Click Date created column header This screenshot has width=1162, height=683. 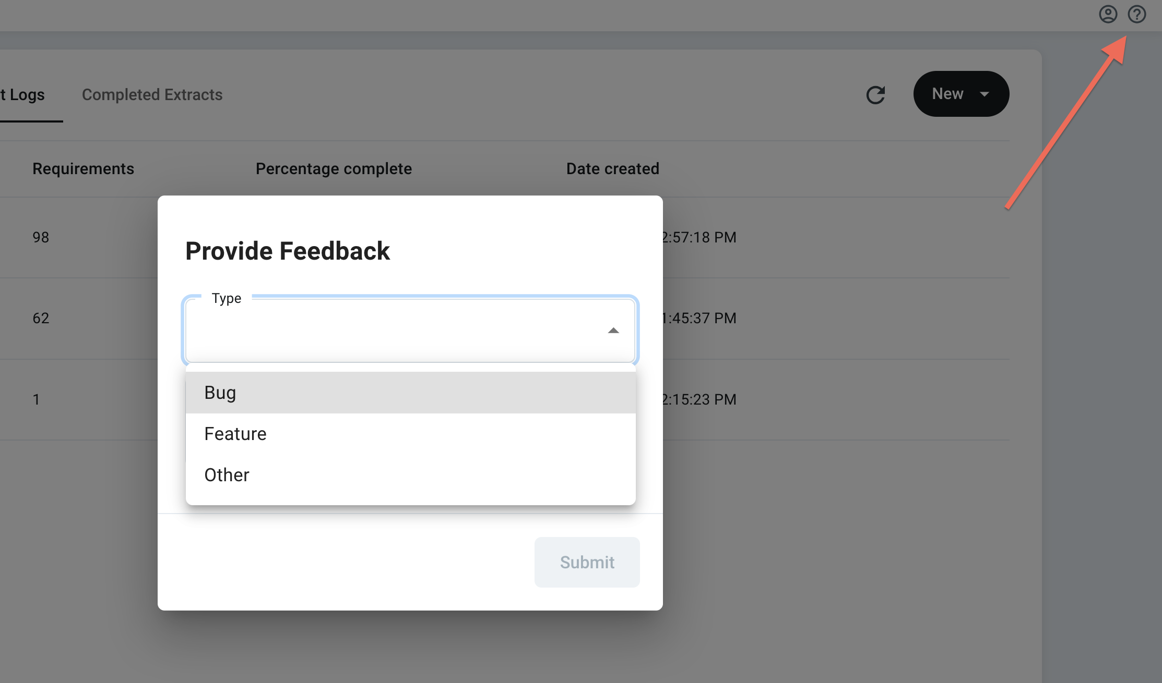612,168
